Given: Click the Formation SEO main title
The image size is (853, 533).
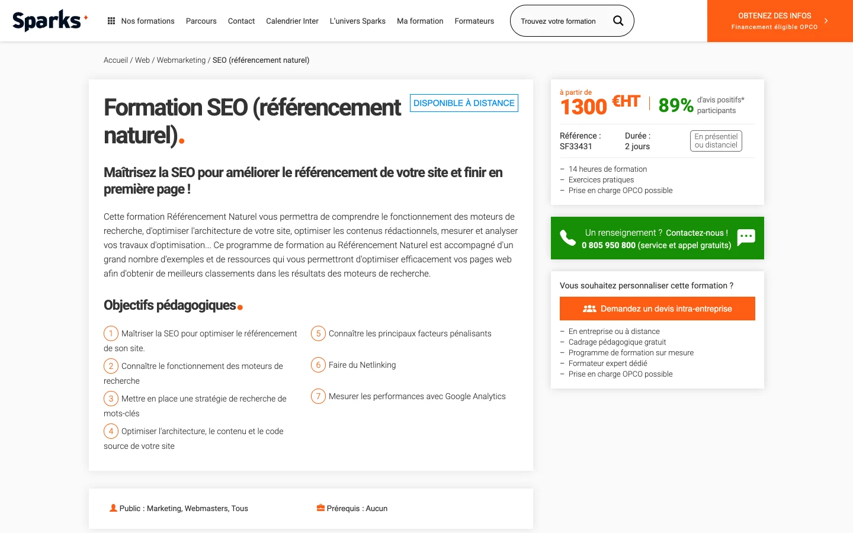Looking at the screenshot, I should coord(252,121).
